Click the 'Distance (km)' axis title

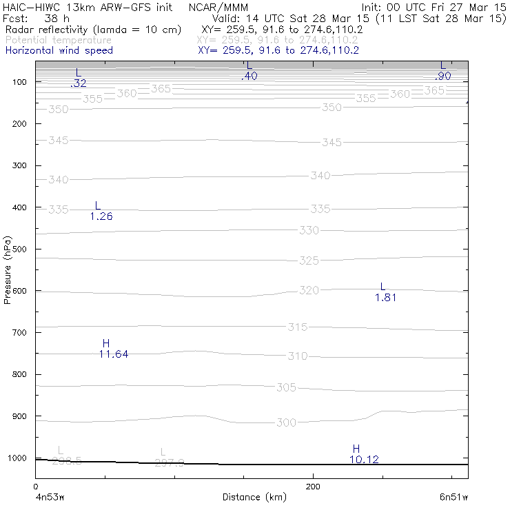coord(255,497)
